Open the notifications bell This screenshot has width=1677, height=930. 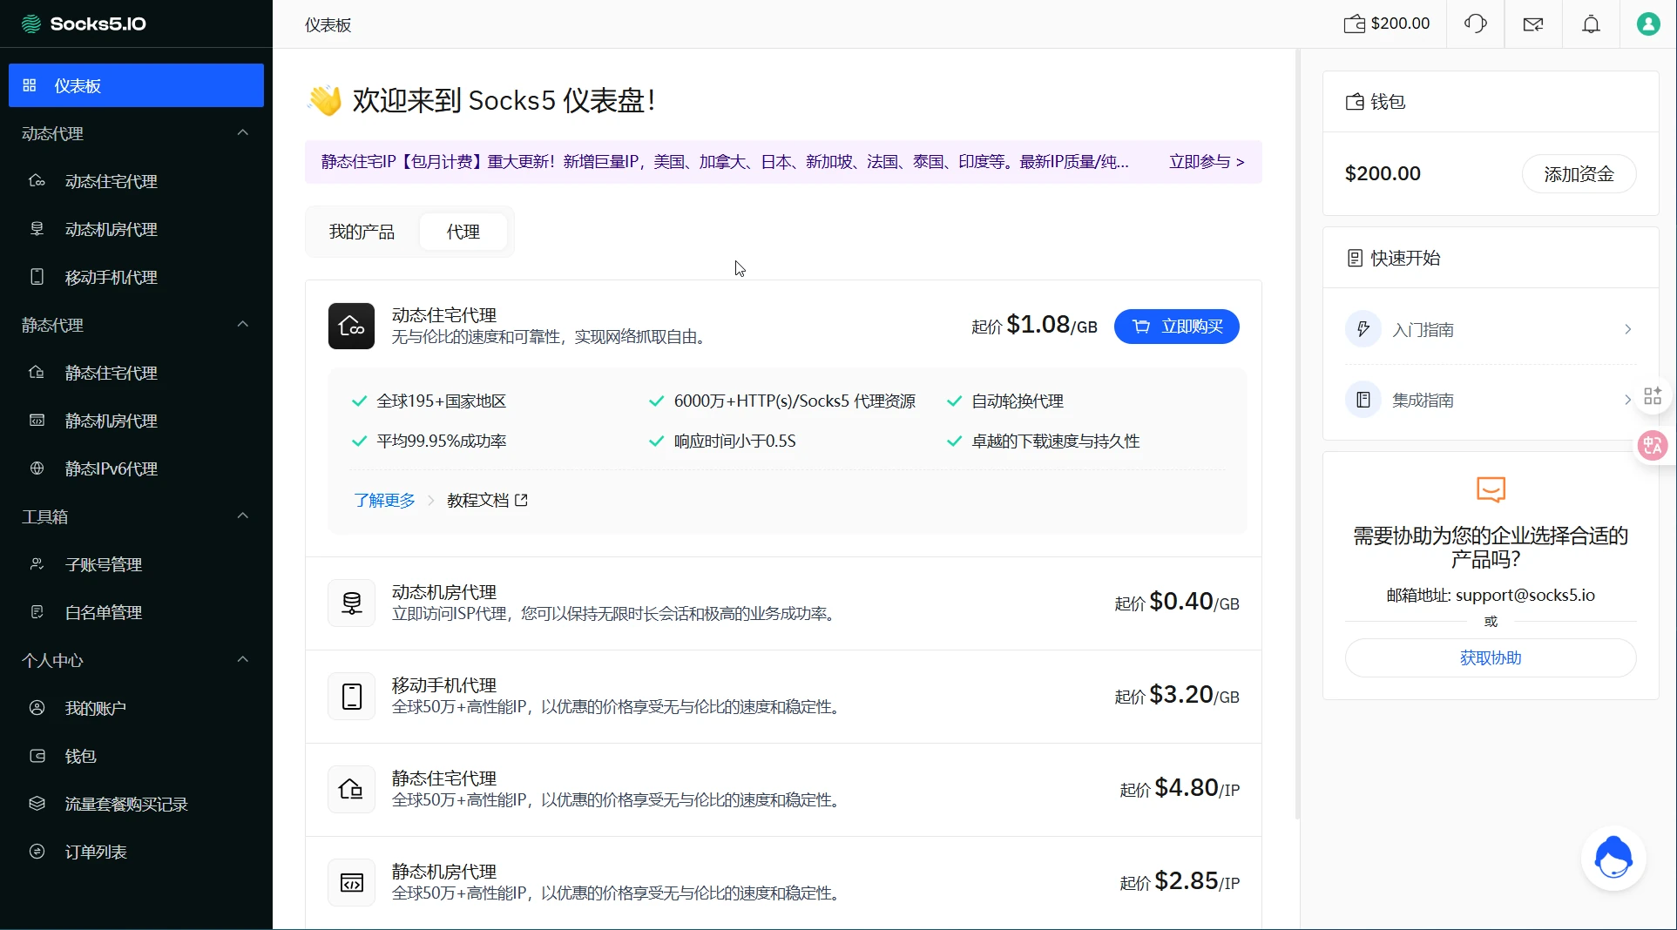[x=1591, y=24]
